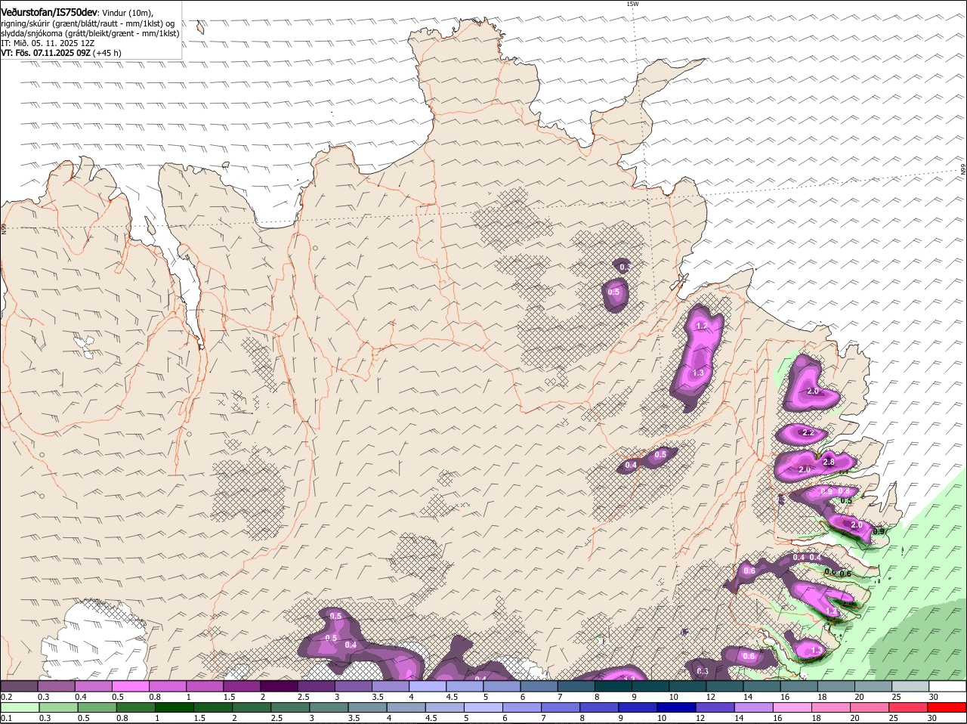Click the IT: Mið. 05. 11. 2025 12Z line

(x=48, y=43)
